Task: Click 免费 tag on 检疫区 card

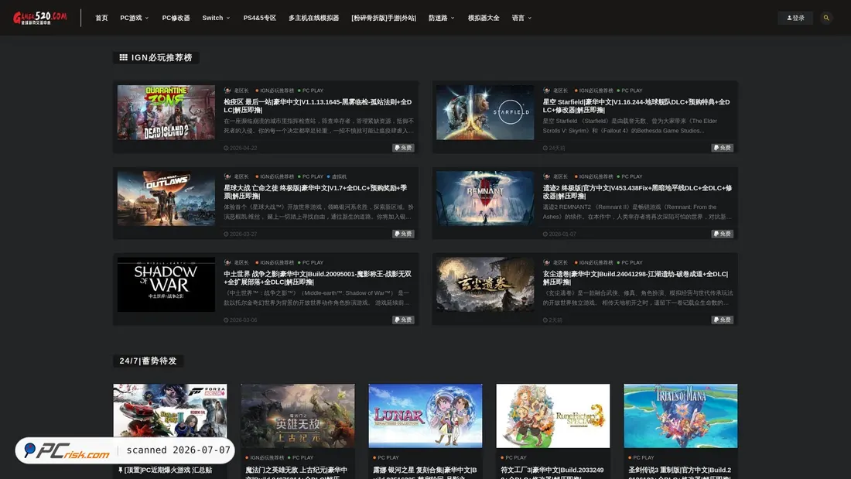Action: click(403, 148)
